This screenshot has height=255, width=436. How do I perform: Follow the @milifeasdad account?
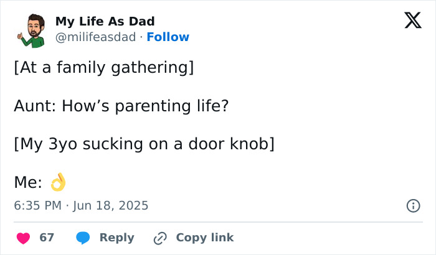pos(168,37)
